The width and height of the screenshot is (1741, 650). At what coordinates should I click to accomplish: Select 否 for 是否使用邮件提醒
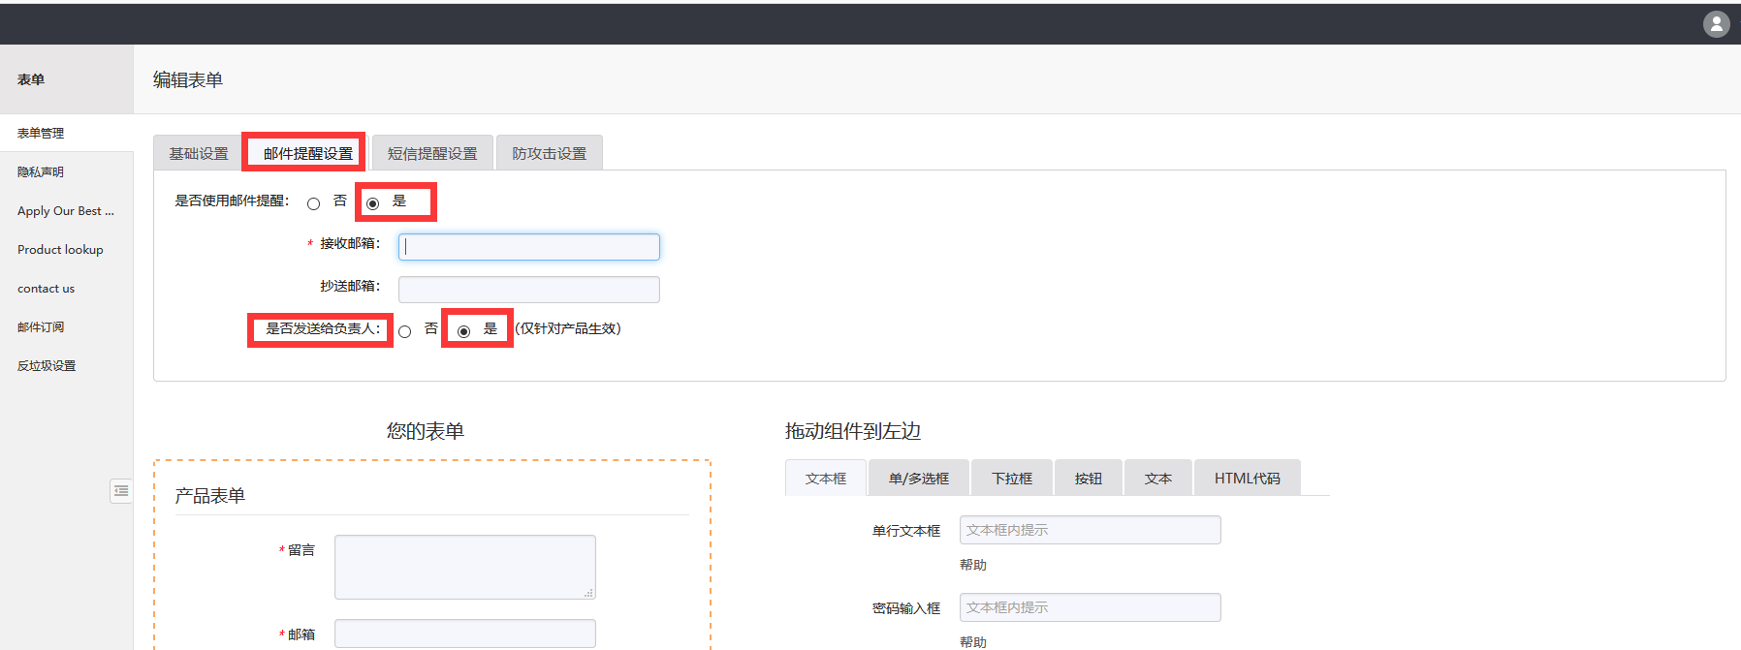tap(313, 203)
